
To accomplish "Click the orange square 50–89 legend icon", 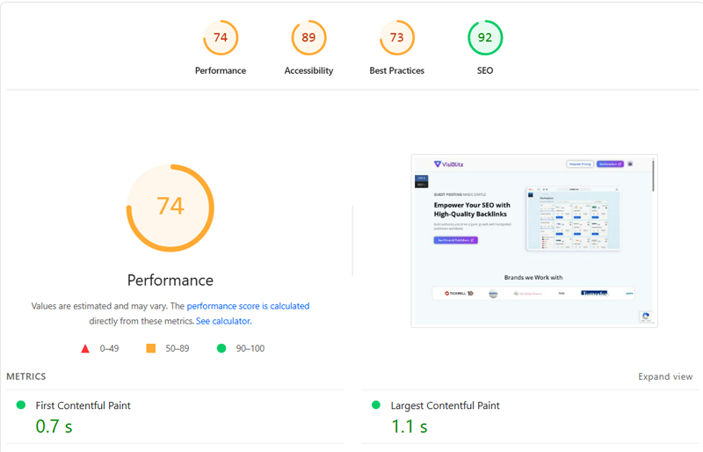I will 151,348.
